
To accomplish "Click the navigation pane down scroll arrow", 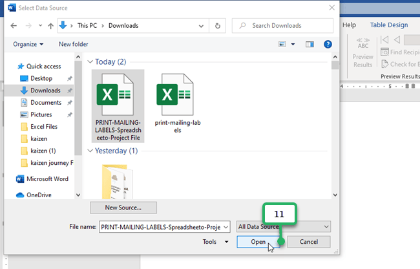I will pos(78,195).
